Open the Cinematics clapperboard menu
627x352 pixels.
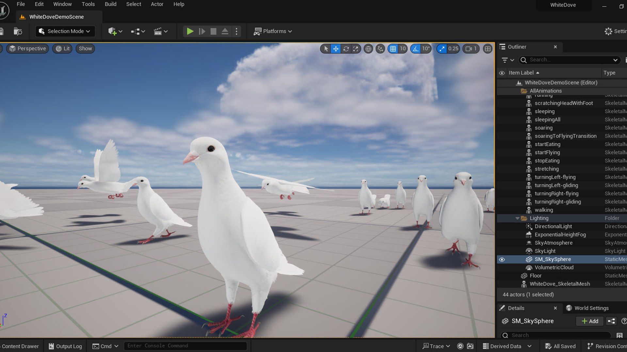[161, 31]
